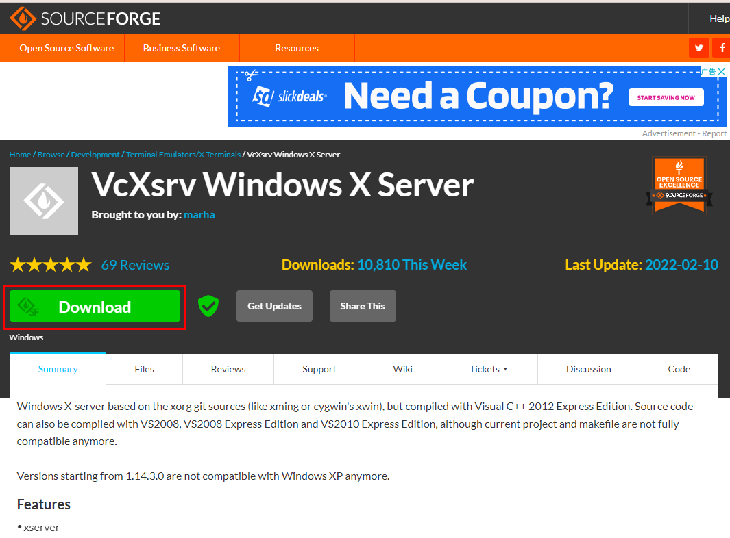Open the Business Software menu
This screenshot has height=538, width=730.
[x=182, y=48]
